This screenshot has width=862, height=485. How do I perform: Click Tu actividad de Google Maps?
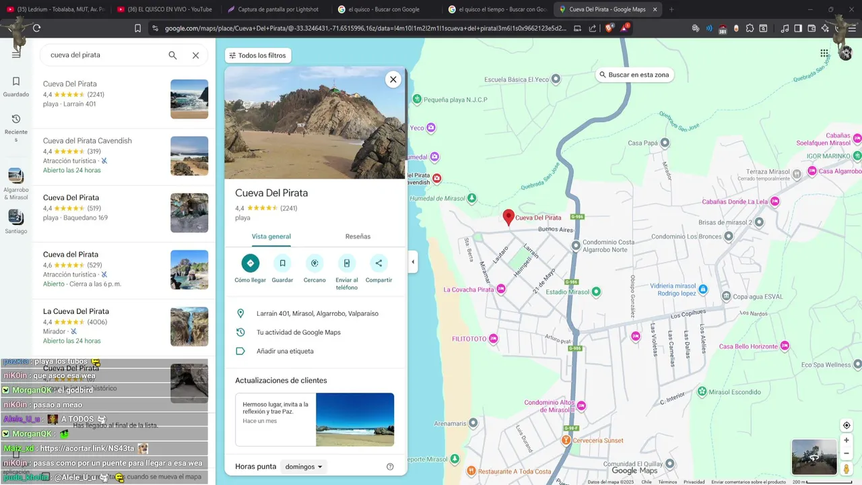[x=298, y=332]
